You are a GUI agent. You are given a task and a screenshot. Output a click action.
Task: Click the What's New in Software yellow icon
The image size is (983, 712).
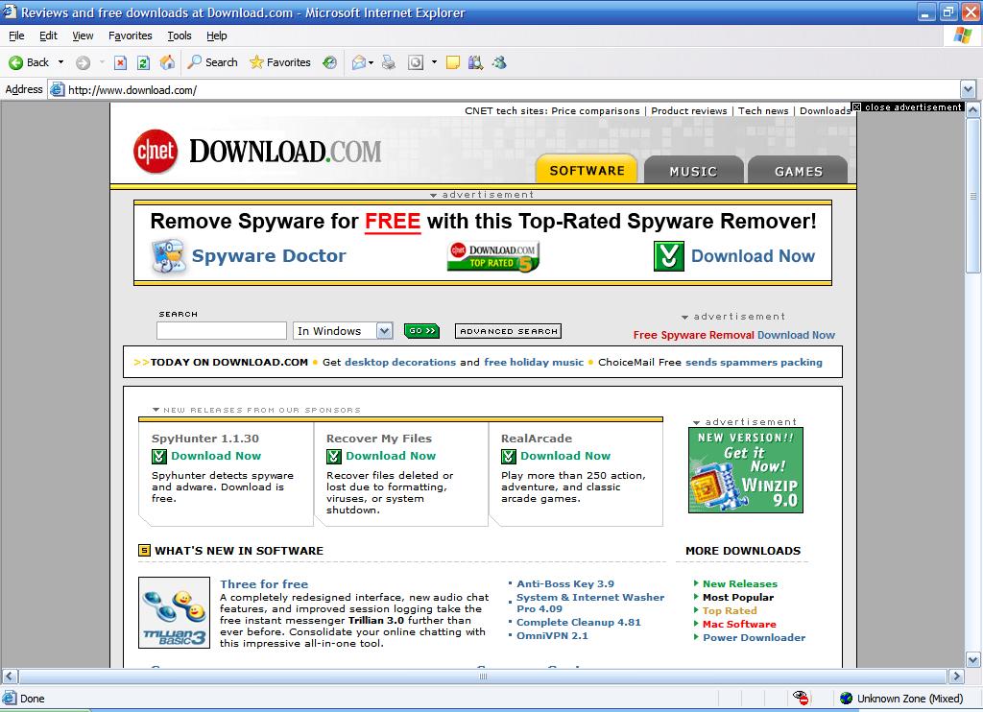click(x=144, y=550)
